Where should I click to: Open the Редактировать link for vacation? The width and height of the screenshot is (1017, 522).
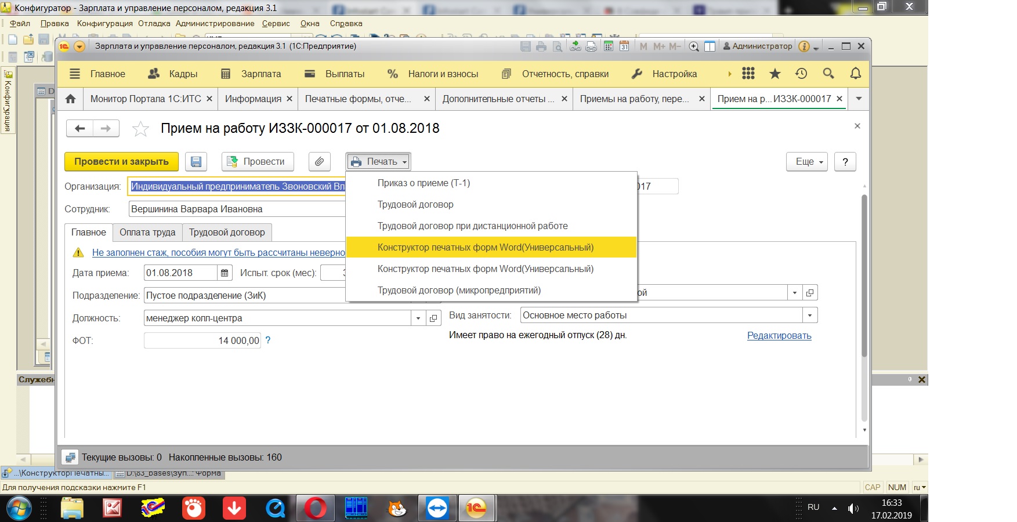[779, 335]
